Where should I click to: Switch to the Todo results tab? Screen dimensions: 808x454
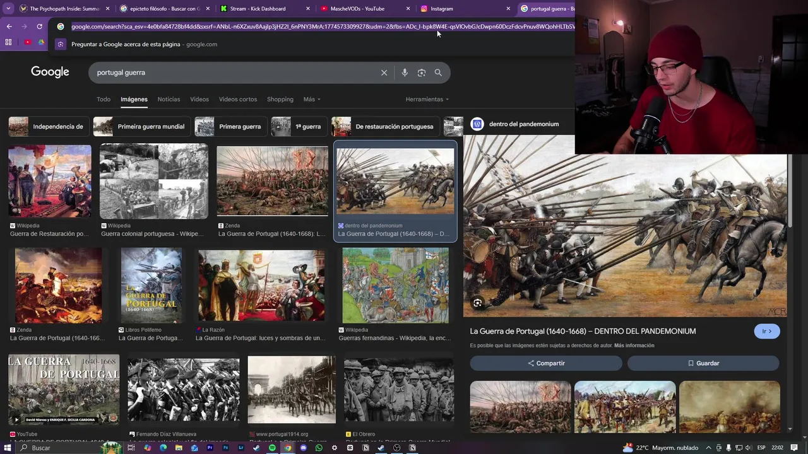(104, 99)
